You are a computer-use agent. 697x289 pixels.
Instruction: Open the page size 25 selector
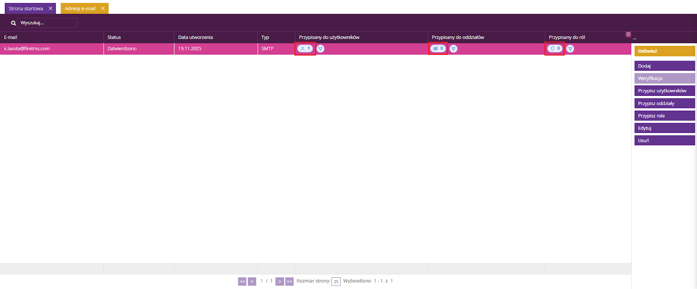pos(336,282)
